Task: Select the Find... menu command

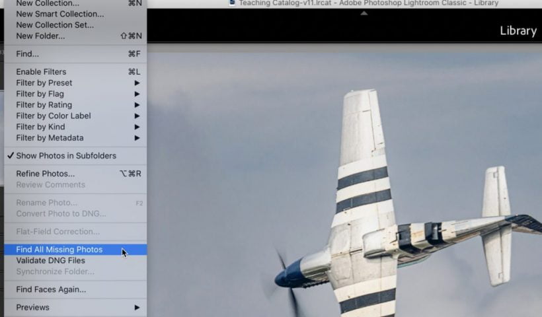Action: pos(27,53)
